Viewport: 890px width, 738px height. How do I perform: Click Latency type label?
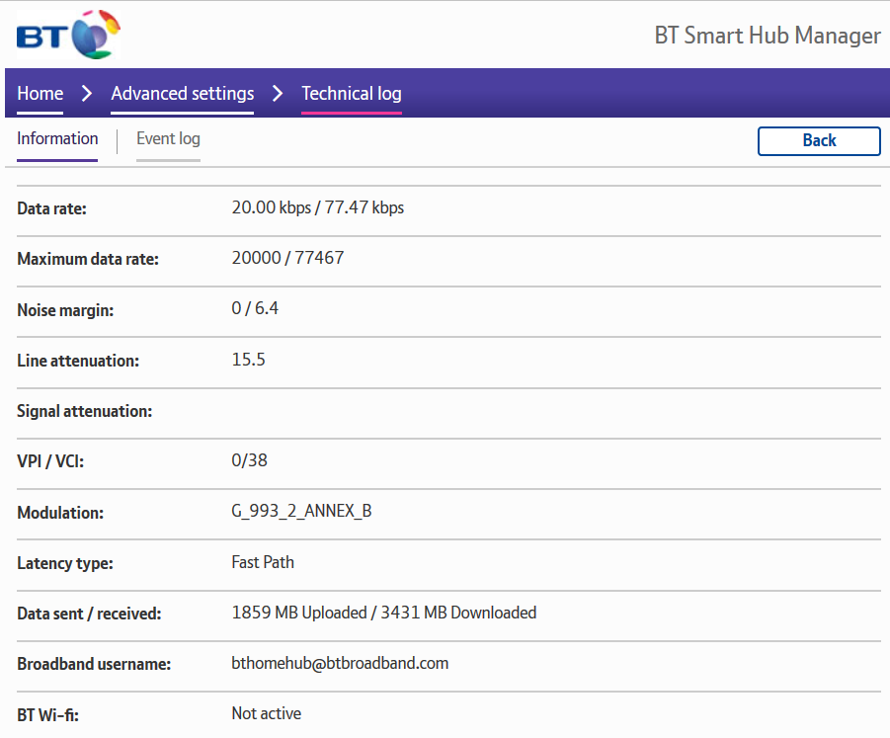tap(65, 563)
